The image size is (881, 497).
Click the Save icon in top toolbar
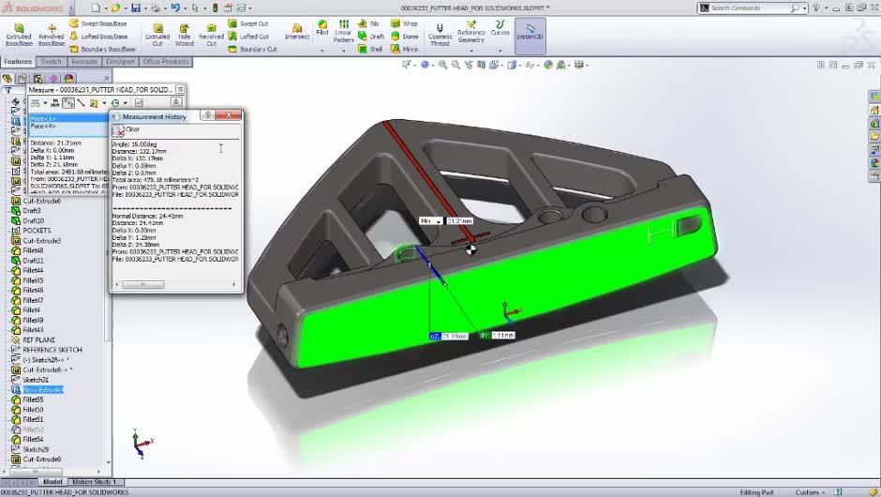pos(135,8)
